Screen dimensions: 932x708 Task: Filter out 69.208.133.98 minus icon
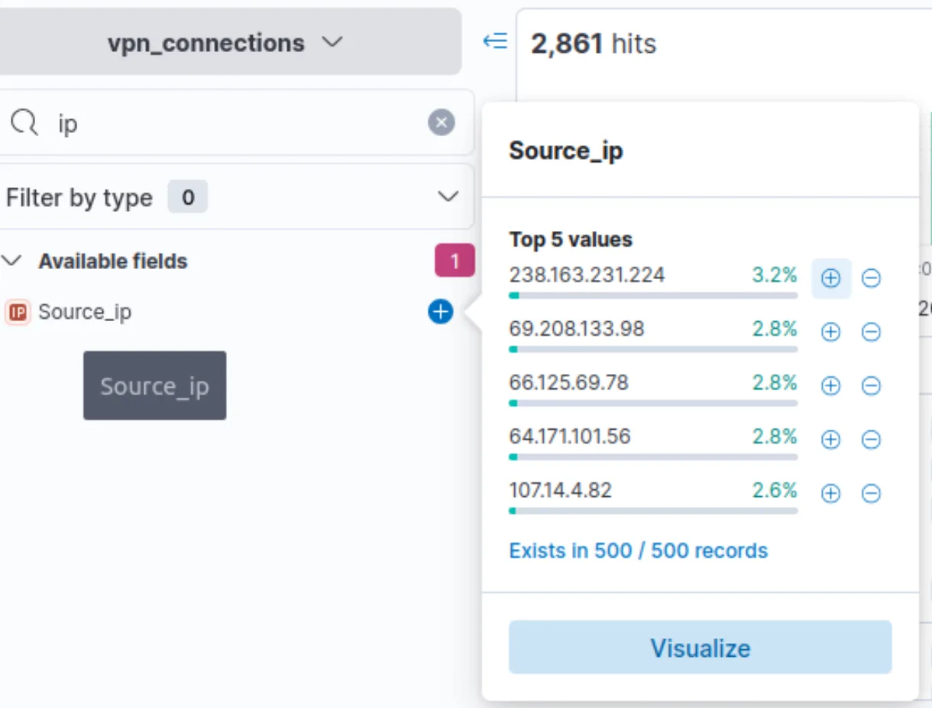click(x=871, y=332)
